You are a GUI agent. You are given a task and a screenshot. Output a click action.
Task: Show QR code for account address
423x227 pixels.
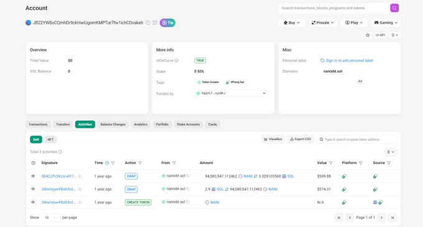(x=154, y=22)
